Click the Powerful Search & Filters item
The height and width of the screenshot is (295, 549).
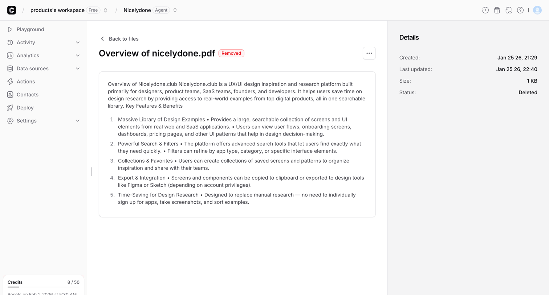coord(240,147)
